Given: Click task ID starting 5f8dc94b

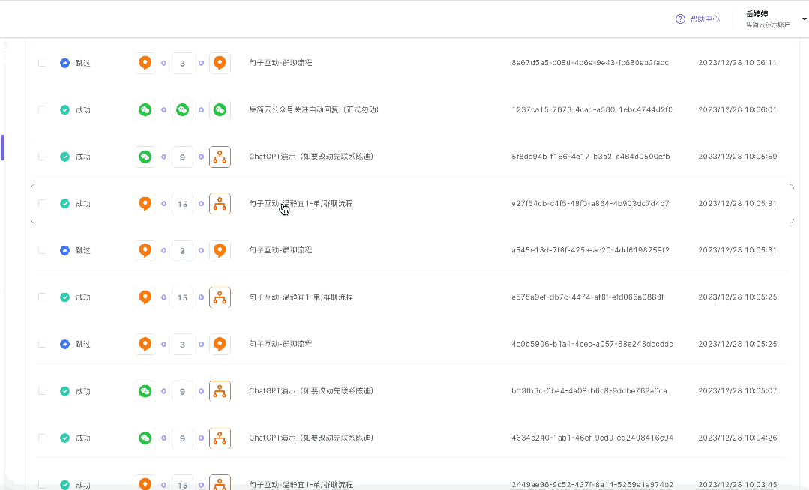Looking at the screenshot, I should pyautogui.click(x=591, y=157).
